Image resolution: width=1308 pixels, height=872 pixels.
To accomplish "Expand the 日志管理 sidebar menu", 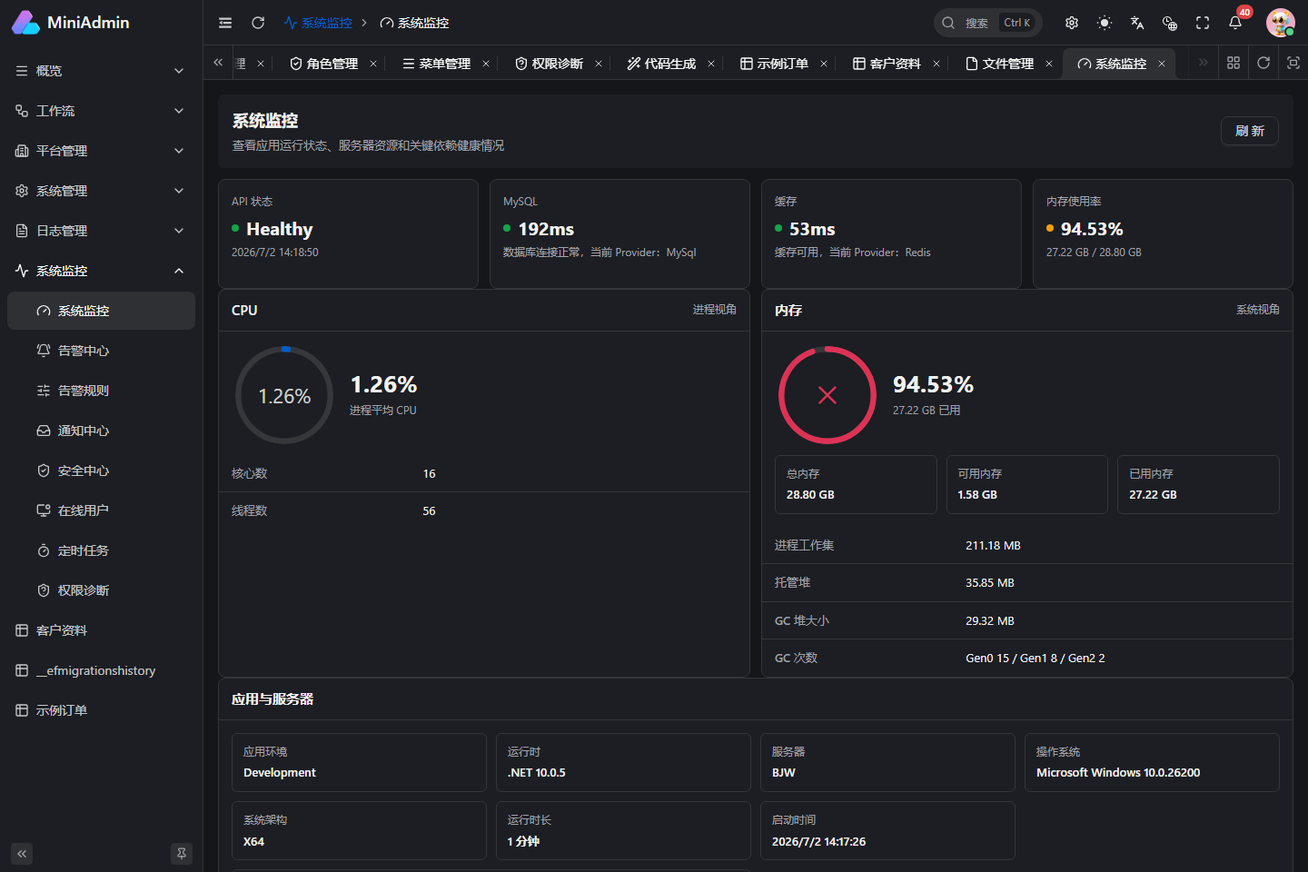I will click(x=101, y=231).
